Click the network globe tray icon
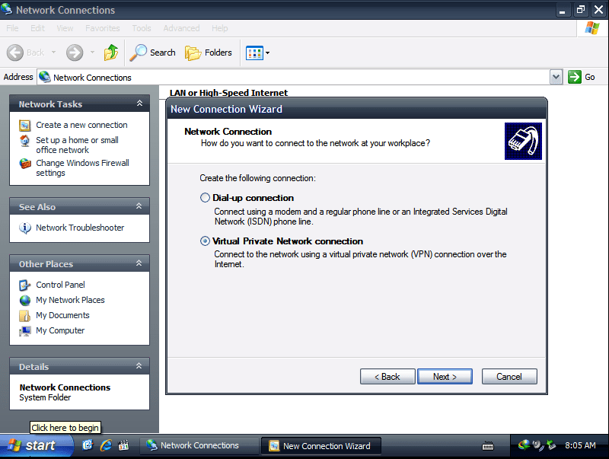Viewport: 609px width, 459px height. tap(524, 445)
